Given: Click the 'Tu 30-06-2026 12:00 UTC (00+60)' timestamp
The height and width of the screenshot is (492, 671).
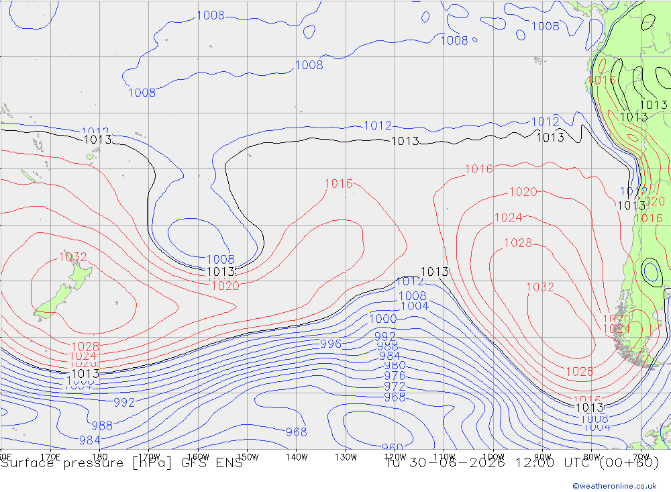Looking at the screenshot, I should 522,463.
